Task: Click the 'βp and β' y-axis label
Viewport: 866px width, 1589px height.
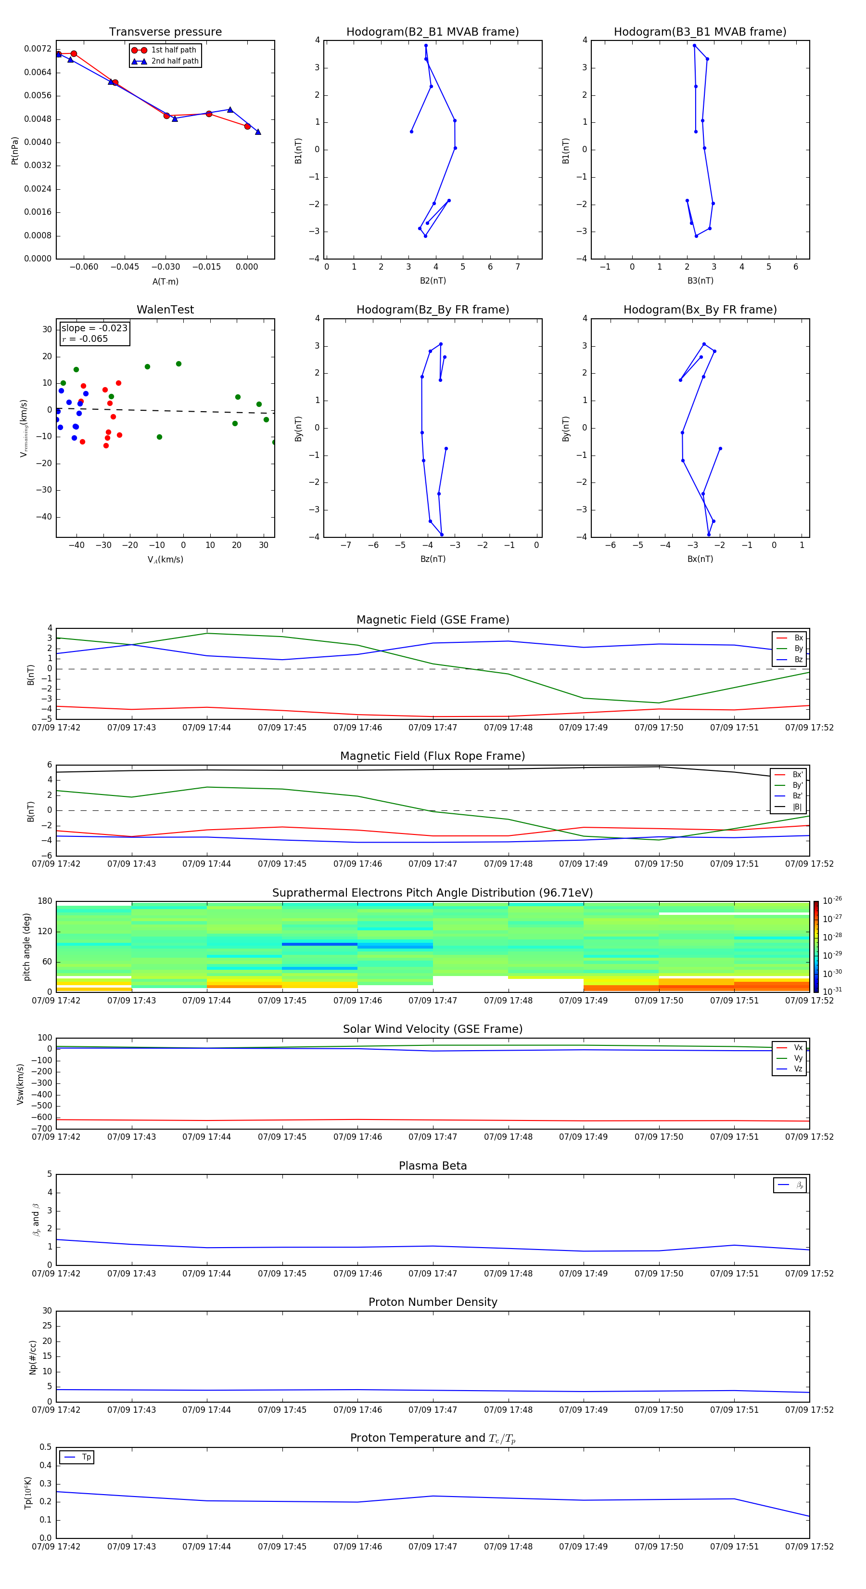Action: [36, 1220]
